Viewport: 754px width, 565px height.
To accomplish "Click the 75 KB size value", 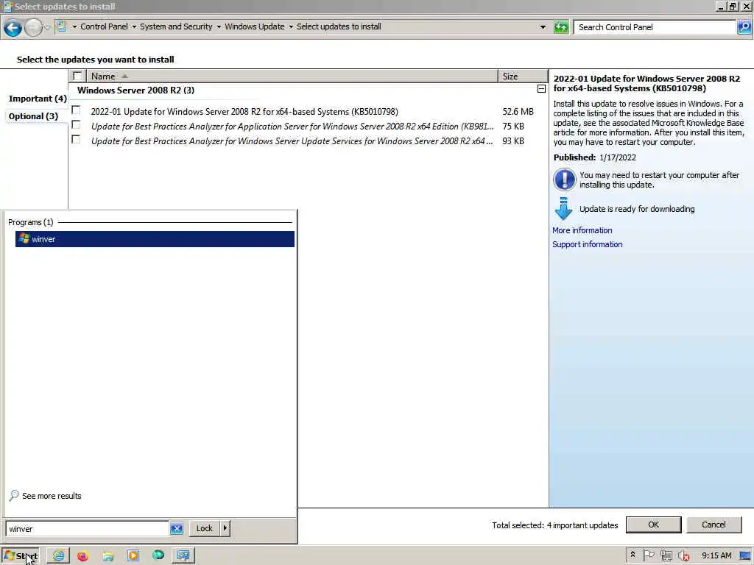I will click(x=513, y=127).
